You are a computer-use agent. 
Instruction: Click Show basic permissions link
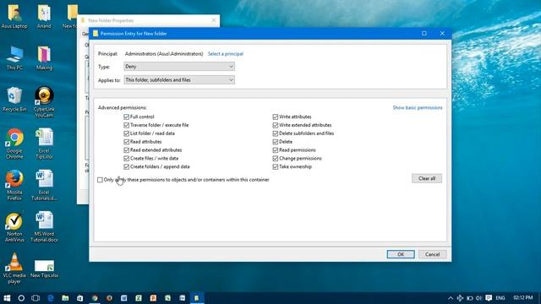point(418,107)
